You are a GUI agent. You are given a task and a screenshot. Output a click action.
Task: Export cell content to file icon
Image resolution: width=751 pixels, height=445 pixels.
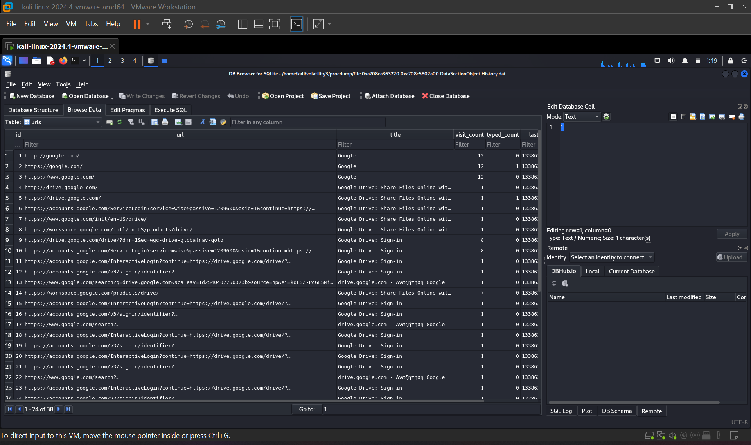coord(702,116)
